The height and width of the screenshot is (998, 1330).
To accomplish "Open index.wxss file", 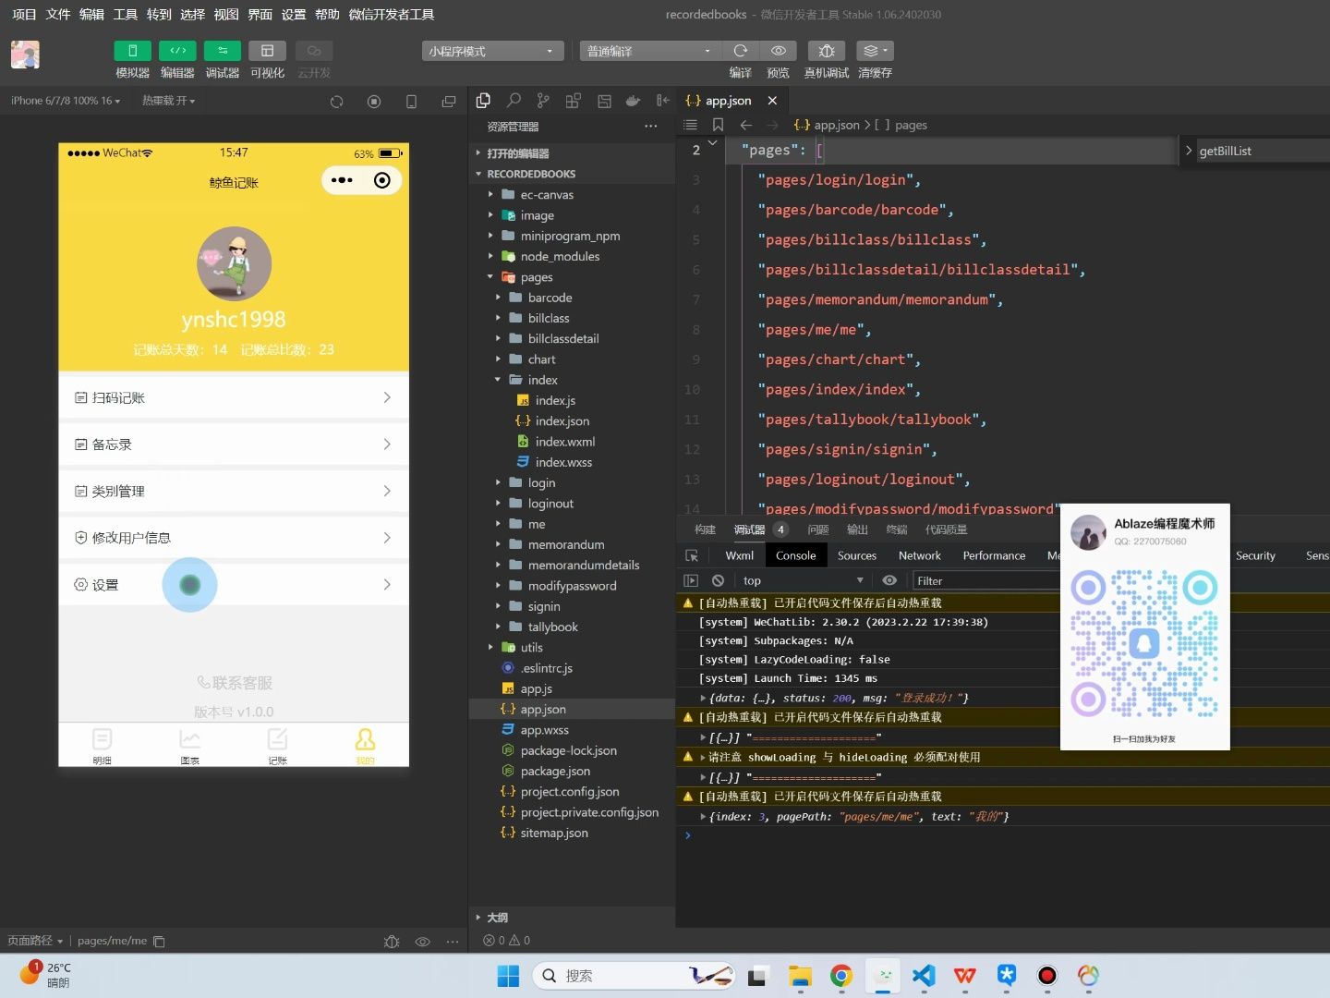I will [x=563, y=462].
